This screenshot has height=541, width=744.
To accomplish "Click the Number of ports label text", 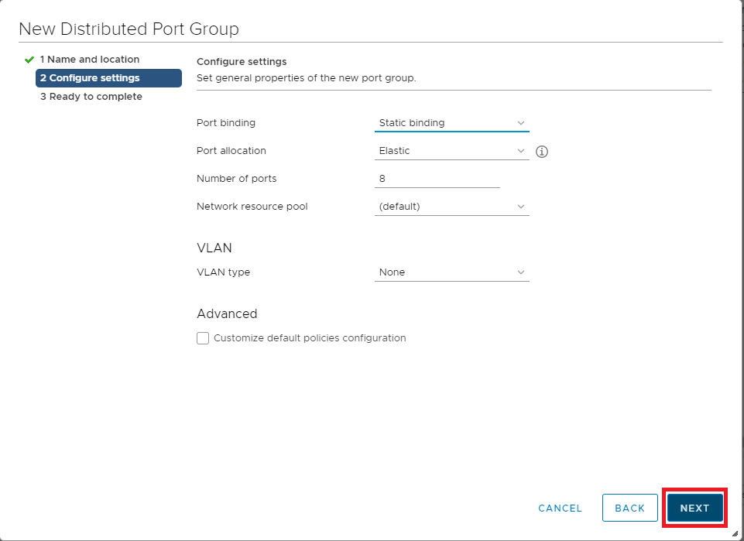I will [x=237, y=179].
